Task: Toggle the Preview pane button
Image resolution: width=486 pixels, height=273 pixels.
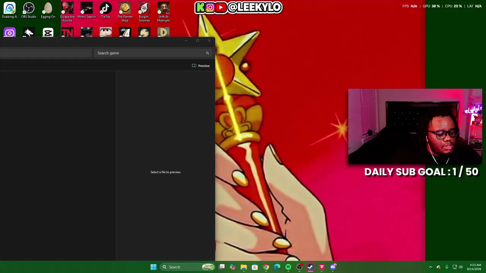Action: click(x=201, y=66)
